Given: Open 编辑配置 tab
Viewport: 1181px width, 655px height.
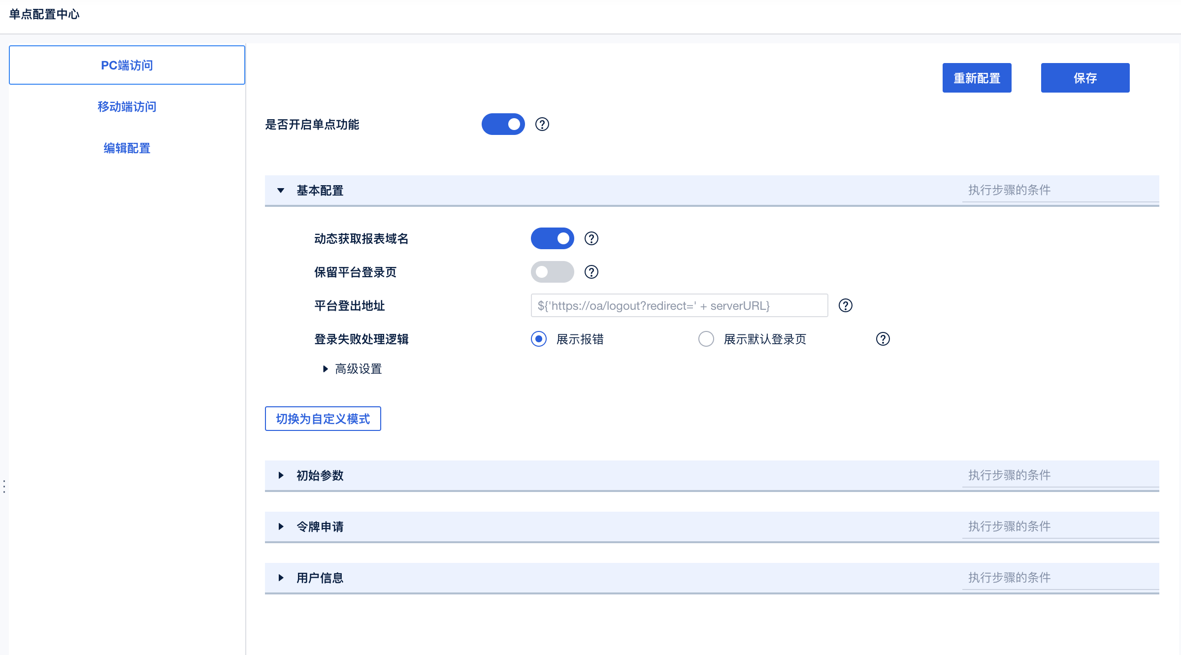Looking at the screenshot, I should (127, 148).
